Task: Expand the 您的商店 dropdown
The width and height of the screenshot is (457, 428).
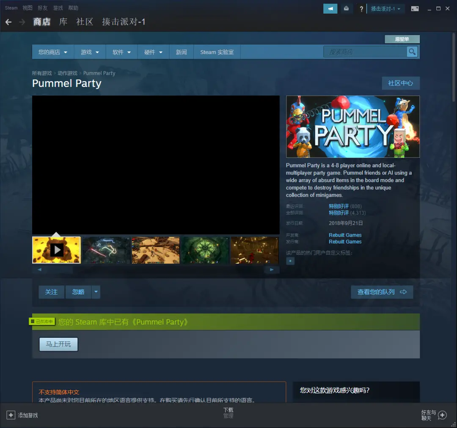Action: click(53, 52)
